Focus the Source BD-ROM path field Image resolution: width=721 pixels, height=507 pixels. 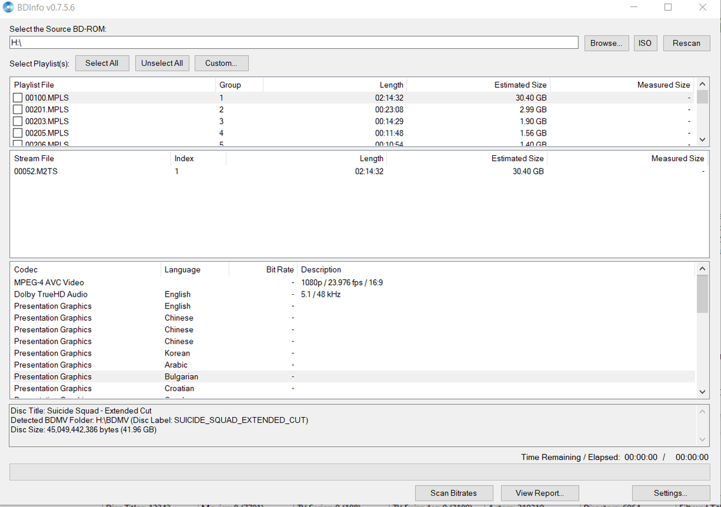[294, 42]
